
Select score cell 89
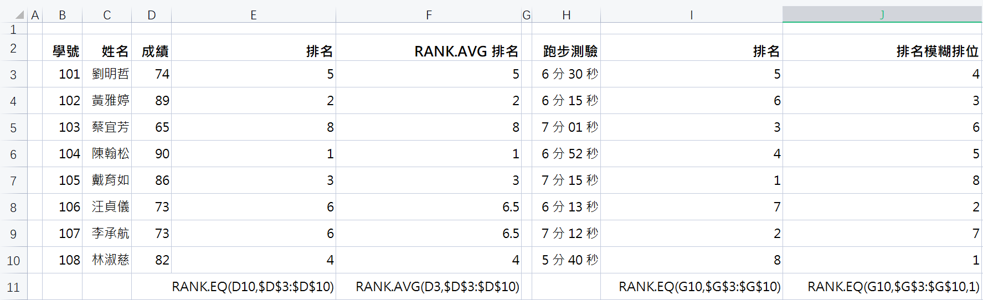[152, 101]
